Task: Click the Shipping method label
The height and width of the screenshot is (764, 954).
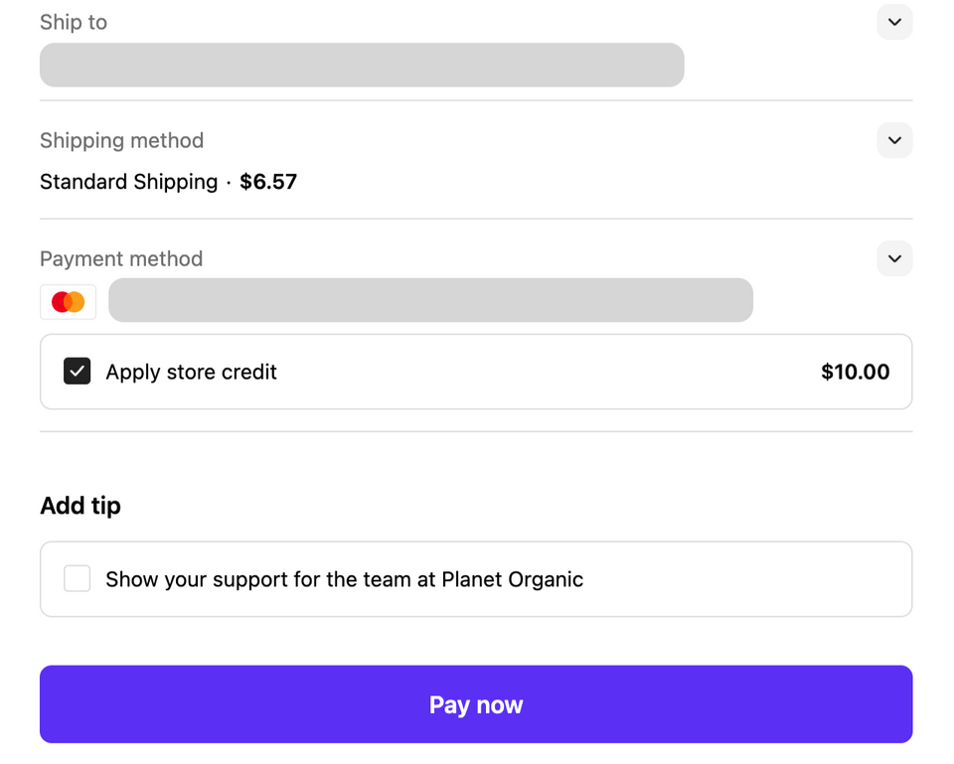Action: (121, 140)
